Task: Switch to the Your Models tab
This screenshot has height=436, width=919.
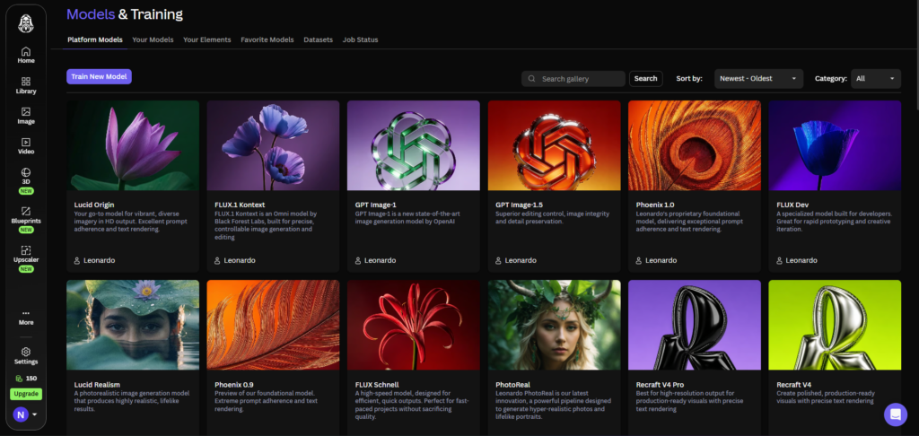Action: (153, 39)
